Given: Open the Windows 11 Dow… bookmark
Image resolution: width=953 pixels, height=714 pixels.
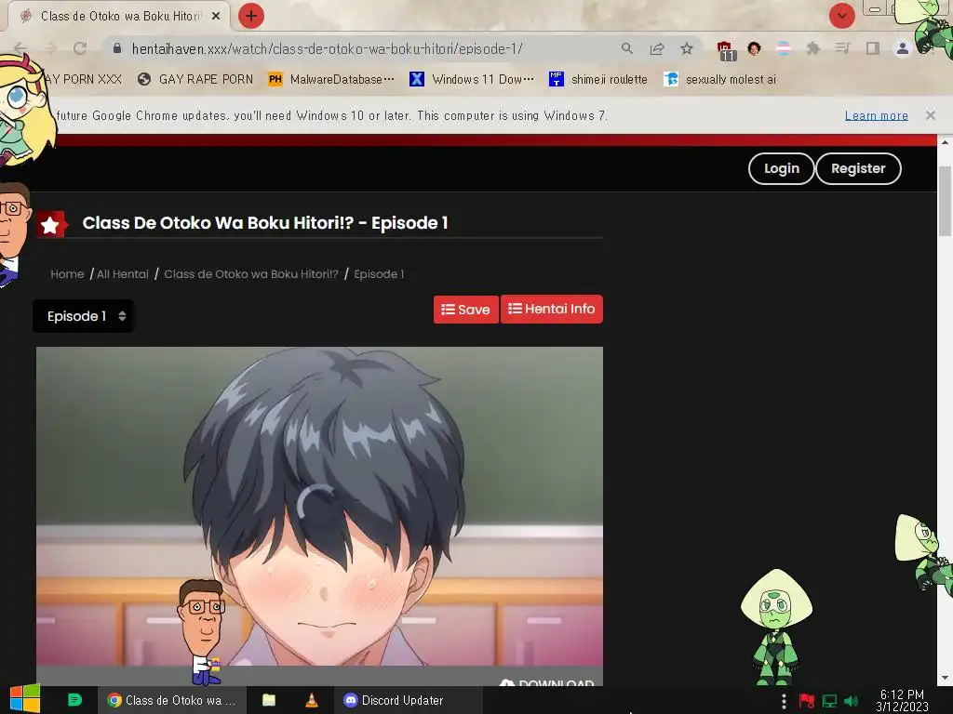Looking at the screenshot, I should (x=472, y=80).
